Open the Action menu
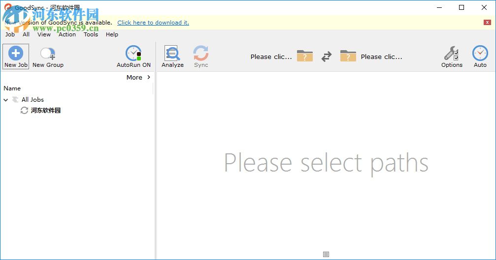This screenshot has width=496, height=260. (x=67, y=34)
